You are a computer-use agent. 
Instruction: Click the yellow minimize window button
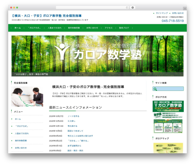tap(14, 8)
